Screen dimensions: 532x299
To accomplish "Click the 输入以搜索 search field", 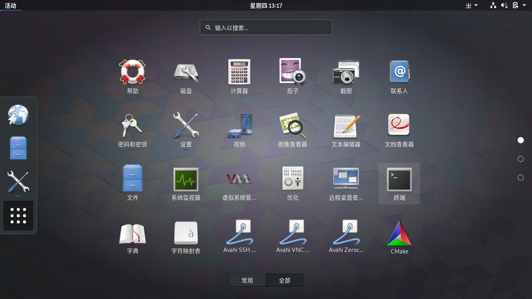I will [x=266, y=28].
